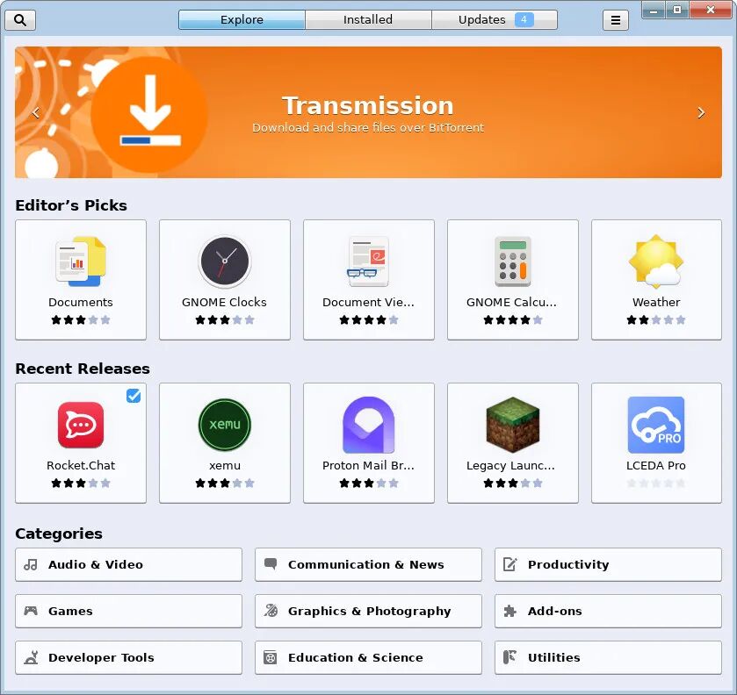Viewport: 737px width, 695px height.
Task: Open the Transmission featured banner
Action: 368,112
